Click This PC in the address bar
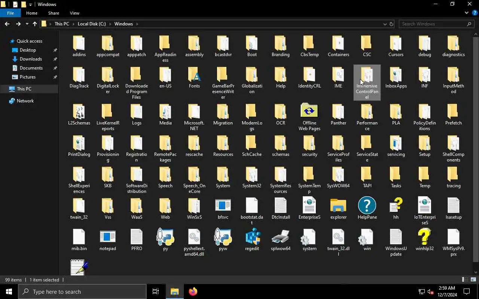The height and width of the screenshot is (299, 479). click(x=62, y=24)
